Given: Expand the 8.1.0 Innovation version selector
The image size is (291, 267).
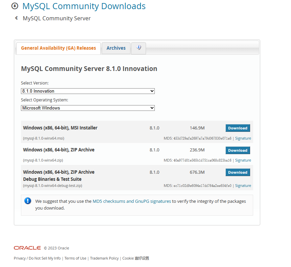Looking at the screenshot, I should coord(87,91).
